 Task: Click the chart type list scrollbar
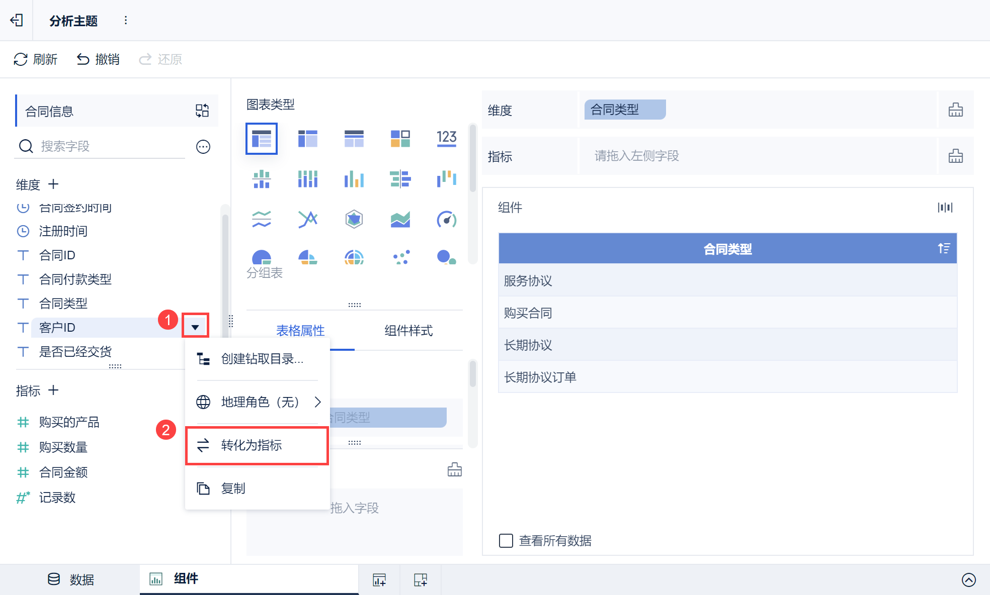(472, 158)
